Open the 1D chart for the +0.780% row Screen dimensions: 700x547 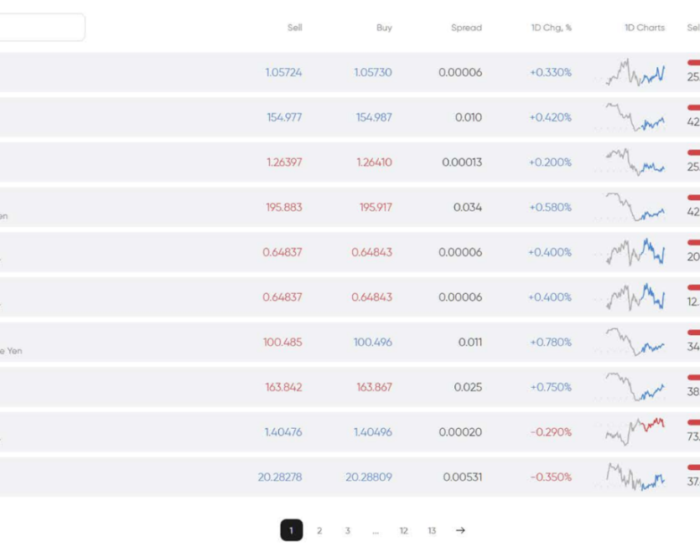click(635, 342)
